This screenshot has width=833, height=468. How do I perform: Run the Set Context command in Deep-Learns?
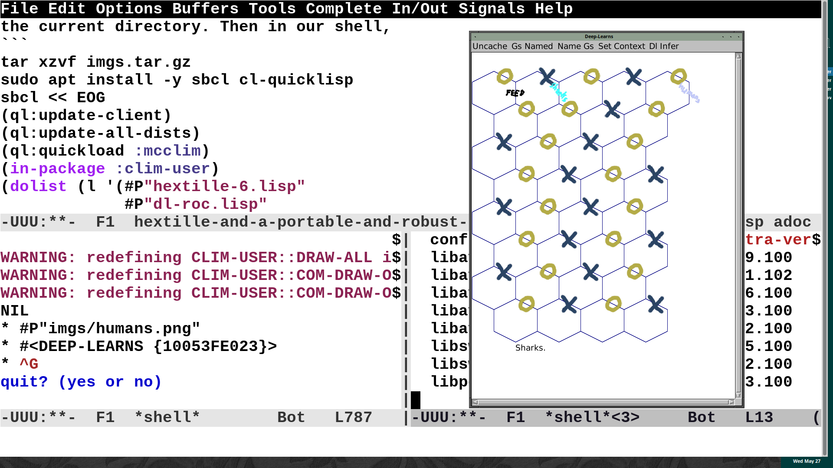[622, 46]
